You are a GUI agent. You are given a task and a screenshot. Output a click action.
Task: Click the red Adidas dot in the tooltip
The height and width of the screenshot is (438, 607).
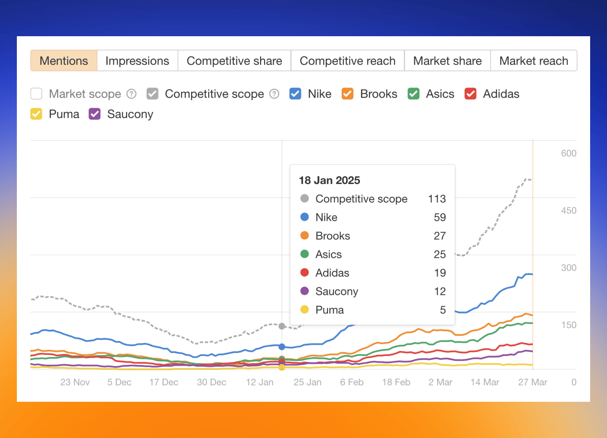click(x=304, y=273)
